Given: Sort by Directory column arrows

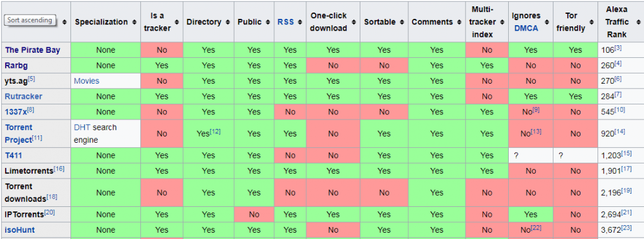Looking at the screenshot, I should [x=228, y=22].
